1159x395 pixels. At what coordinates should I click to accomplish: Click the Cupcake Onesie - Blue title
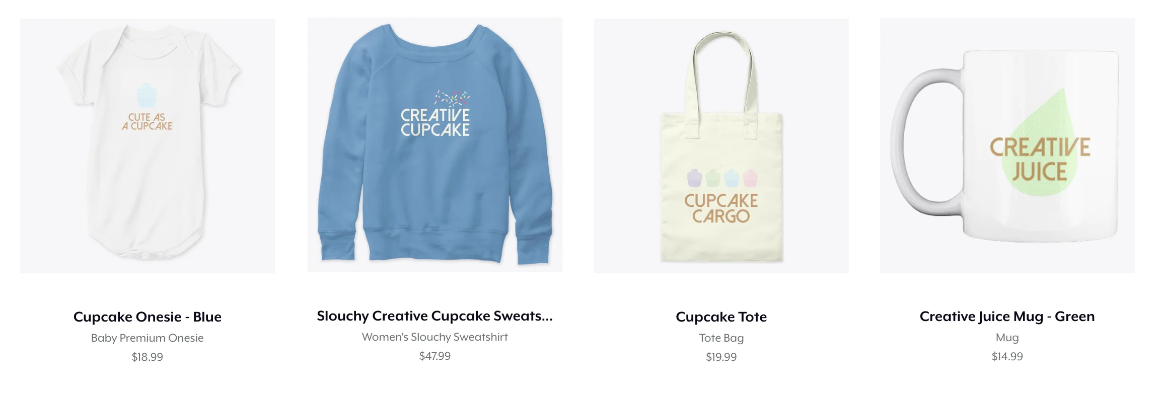(148, 317)
